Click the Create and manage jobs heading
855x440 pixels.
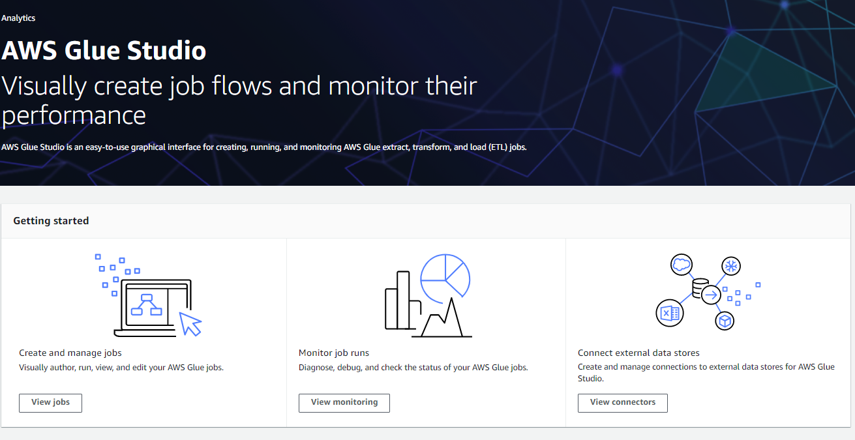(70, 353)
